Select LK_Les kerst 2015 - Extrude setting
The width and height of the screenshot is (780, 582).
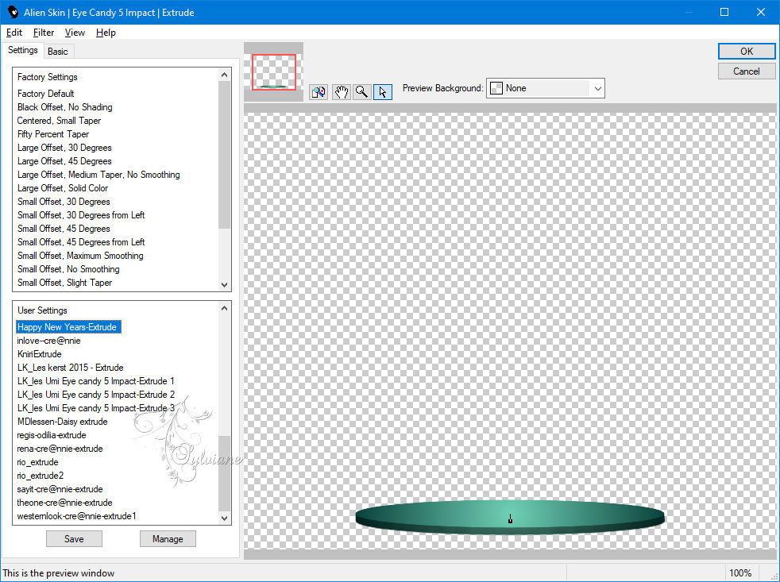coord(70,367)
